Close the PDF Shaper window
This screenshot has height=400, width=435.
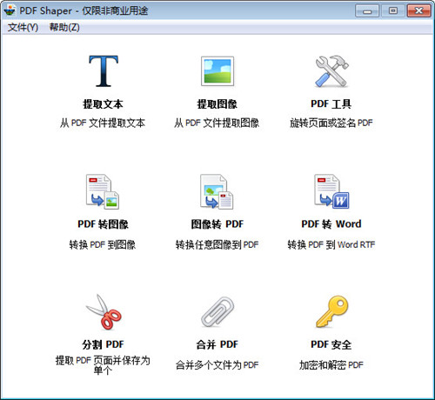click(x=418, y=11)
